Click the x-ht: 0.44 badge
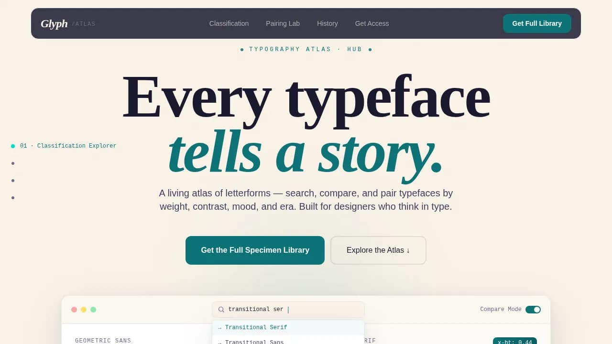This screenshot has width=612, height=344. coord(515,341)
